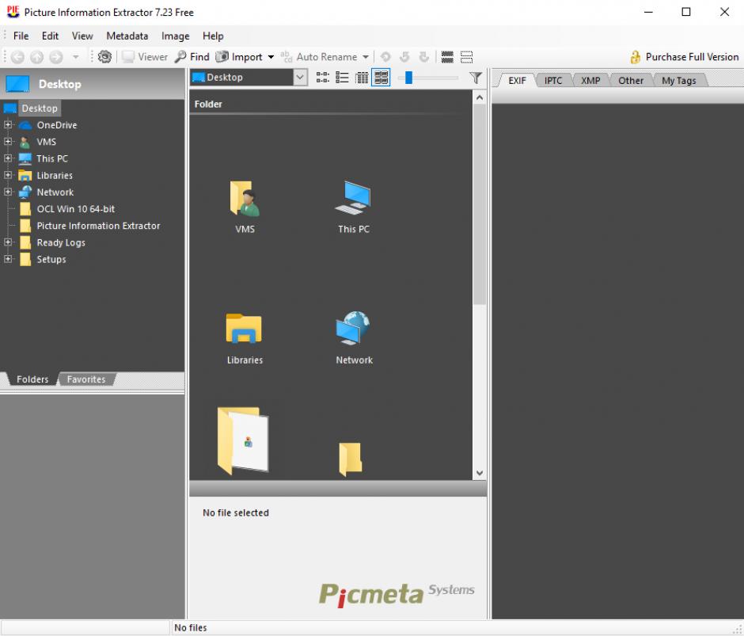Click the rotate clockwise icon
Screen dimensions: 744x636
(423, 57)
